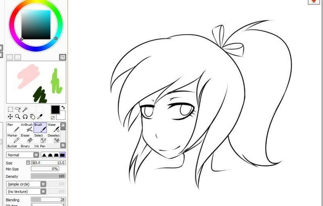This screenshot has width=323, height=206.
Task: Select the Ink Pen tool entry
Action: (40, 146)
